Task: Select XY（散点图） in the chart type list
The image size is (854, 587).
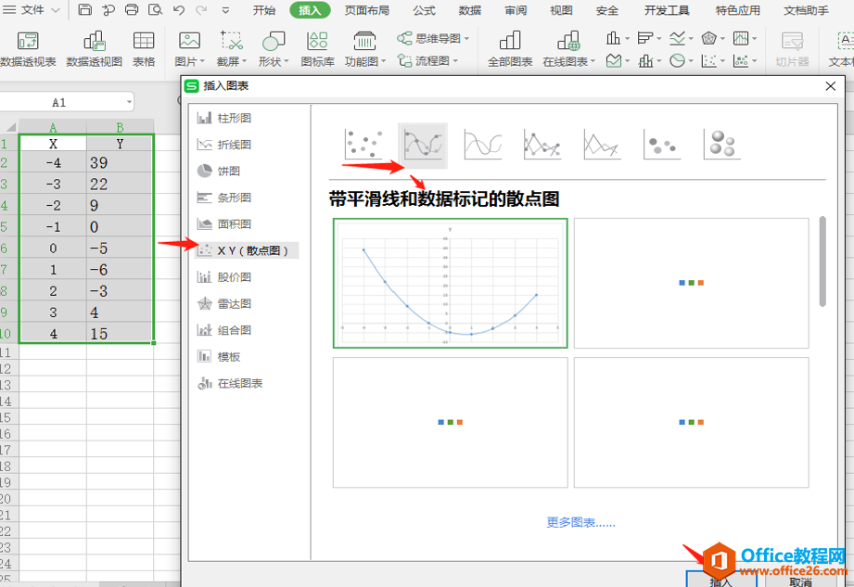Action: [247, 250]
